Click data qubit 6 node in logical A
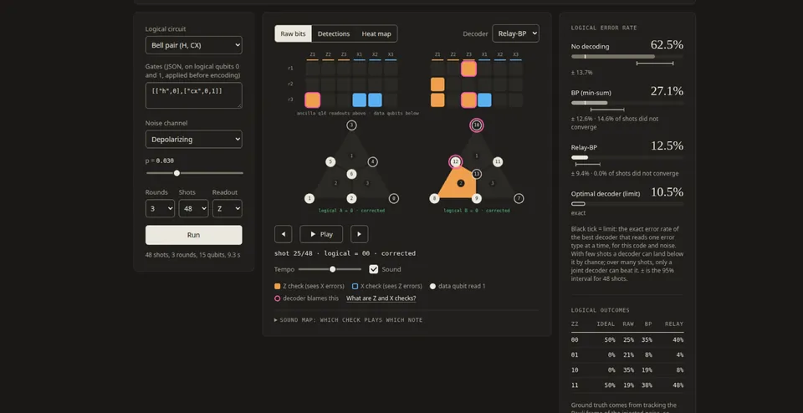This screenshot has height=413, width=803. [x=351, y=174]
